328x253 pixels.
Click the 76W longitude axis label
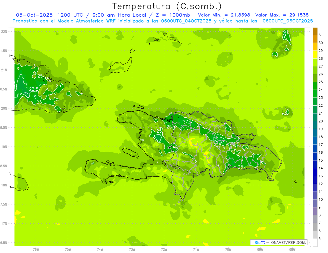point(36,249)
